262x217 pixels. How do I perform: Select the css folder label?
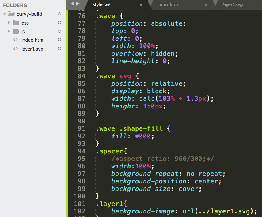pyautogui.click(x=25, y=23)
